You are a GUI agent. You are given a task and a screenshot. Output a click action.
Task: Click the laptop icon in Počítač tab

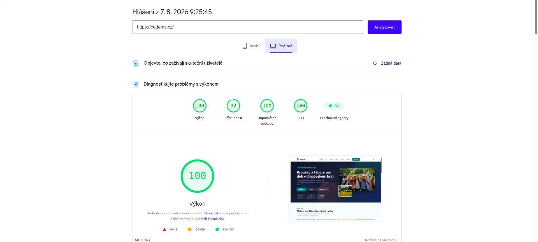tap(273, 46)
